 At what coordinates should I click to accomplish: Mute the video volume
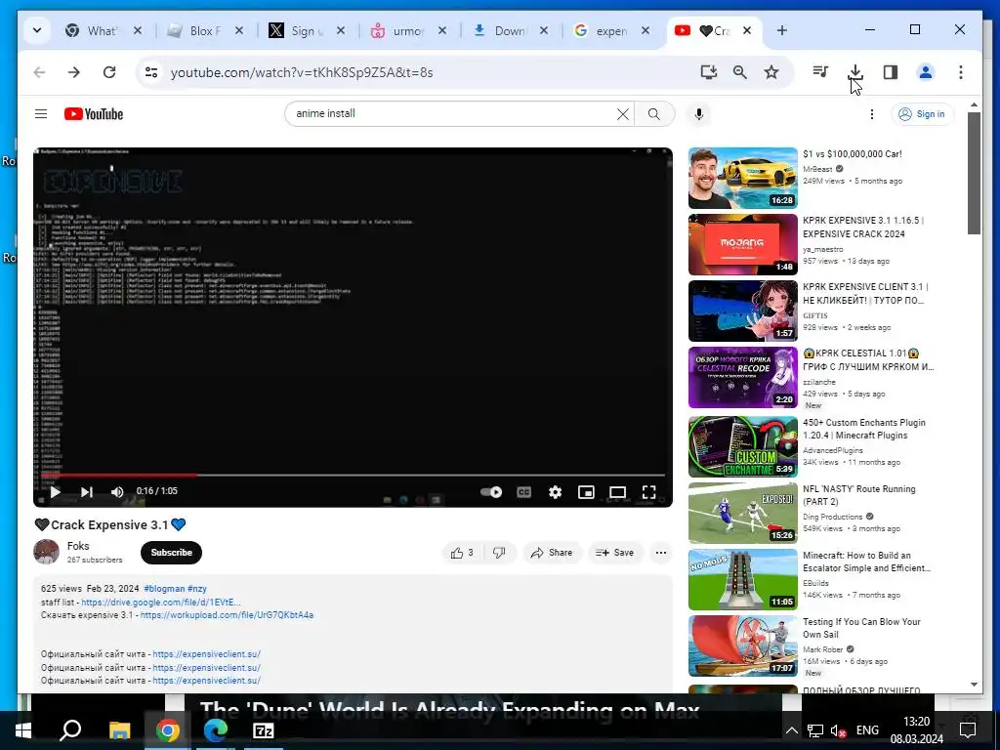[117, 492]
